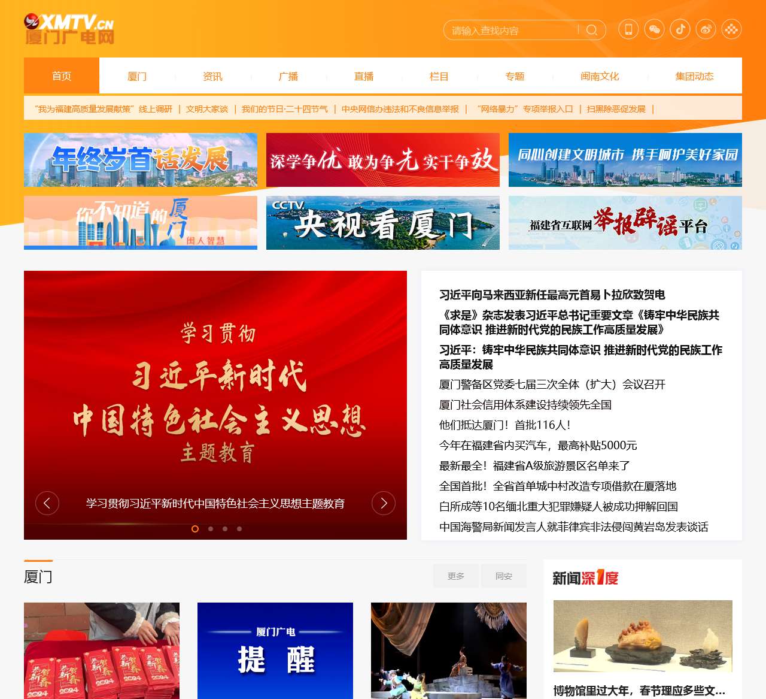The height and width of the screenshot is (699, 766).
Task: Open the 栏目 navigation menu item
Action: [439, 76]
